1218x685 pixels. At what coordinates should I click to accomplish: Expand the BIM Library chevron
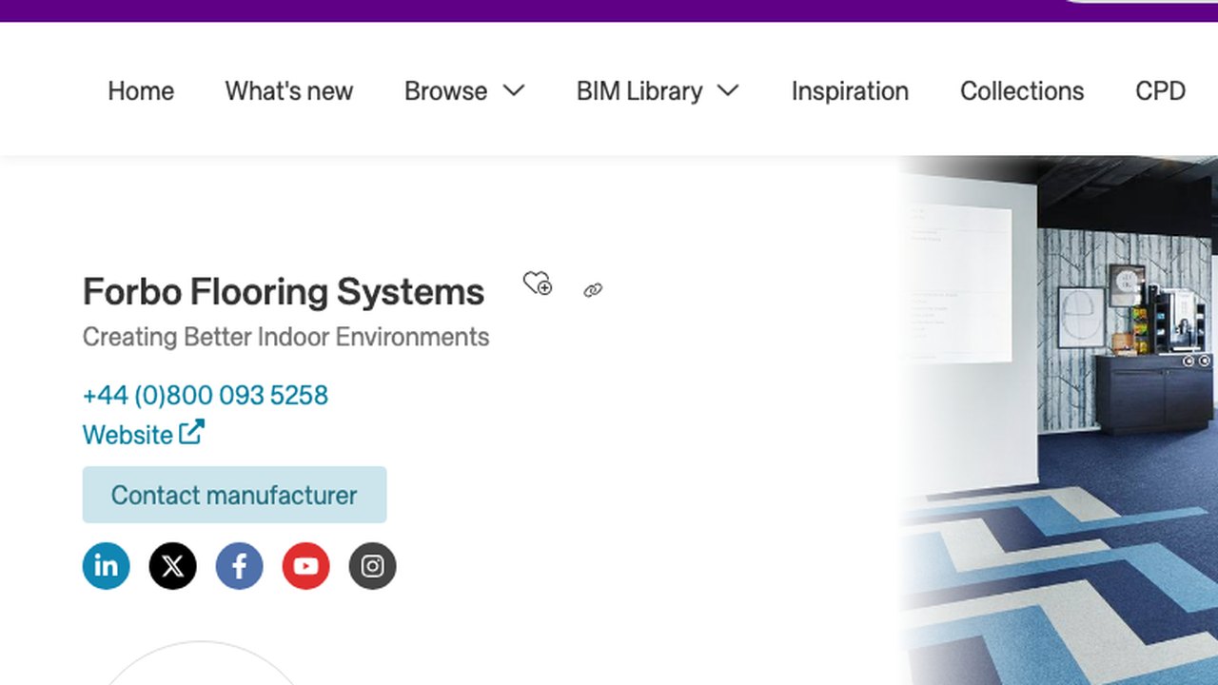tap(728, 90)
